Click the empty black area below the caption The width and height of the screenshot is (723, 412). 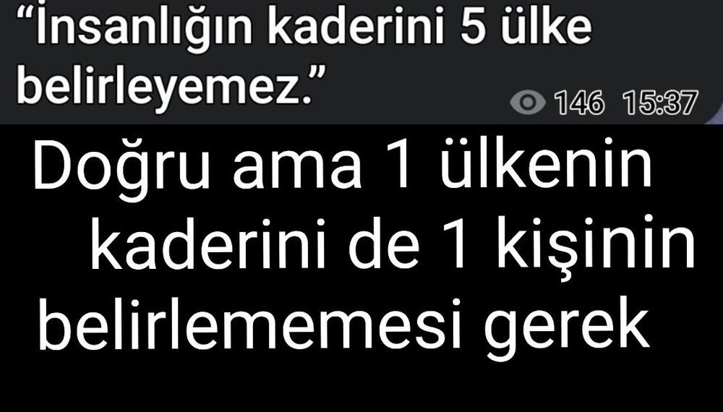[x=361, y=387]
